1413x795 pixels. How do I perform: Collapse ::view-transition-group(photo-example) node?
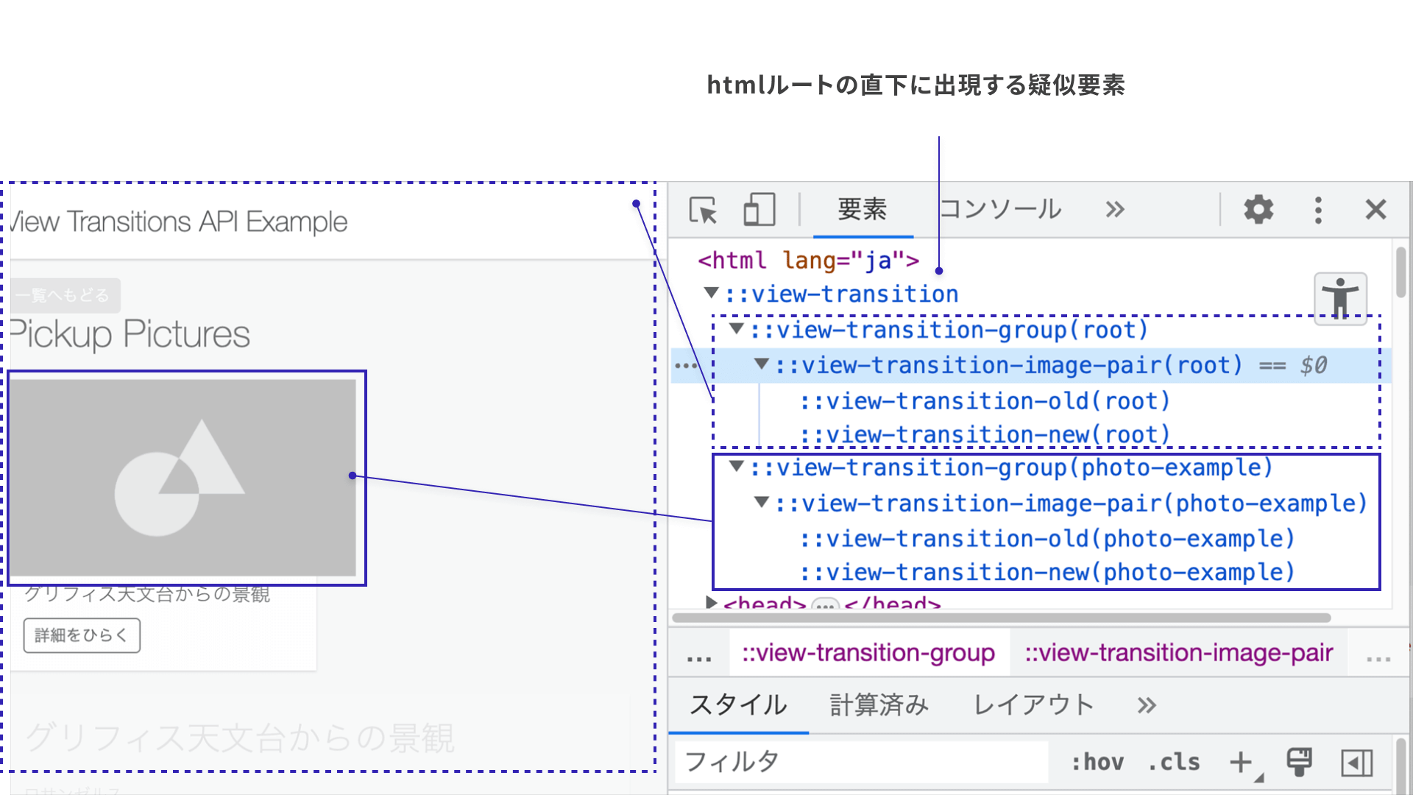(736, 466)
